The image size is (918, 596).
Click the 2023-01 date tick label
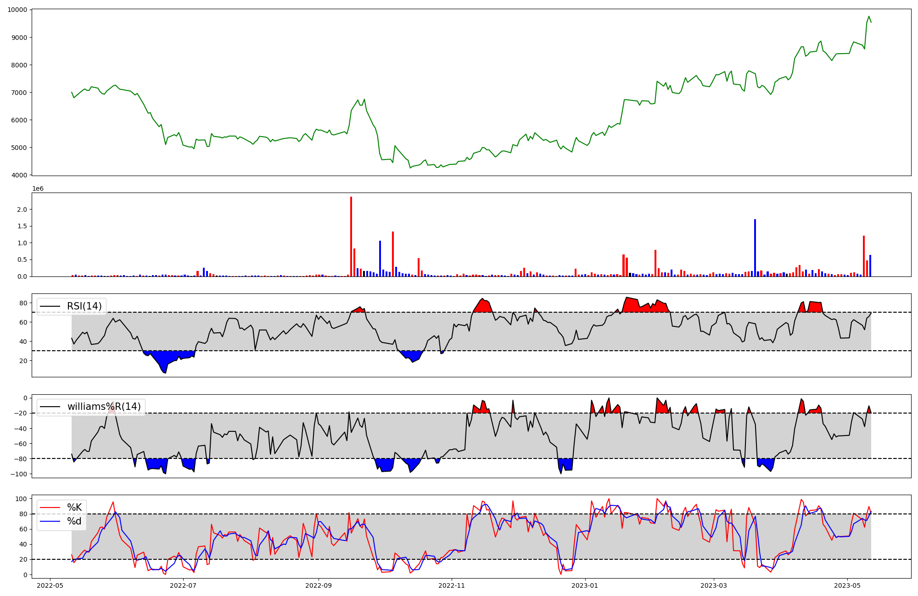(x=585, y=585)
